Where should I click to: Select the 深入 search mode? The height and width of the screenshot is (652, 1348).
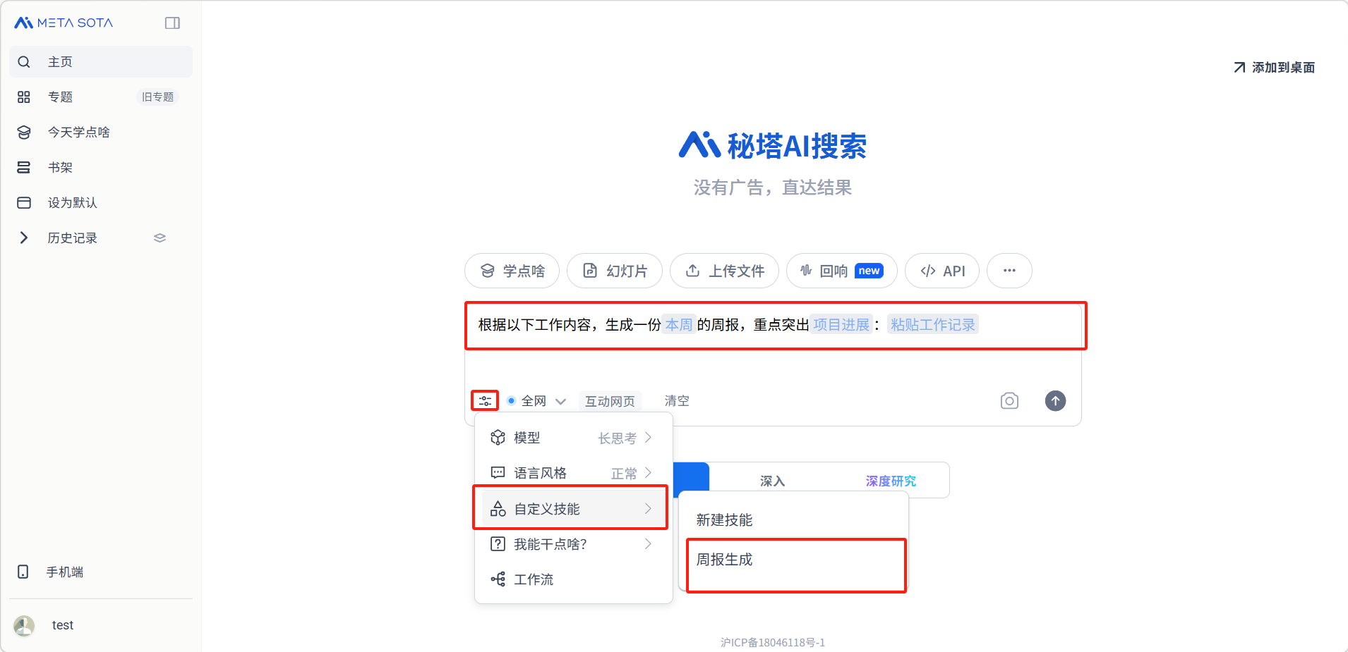pos(772,481)
